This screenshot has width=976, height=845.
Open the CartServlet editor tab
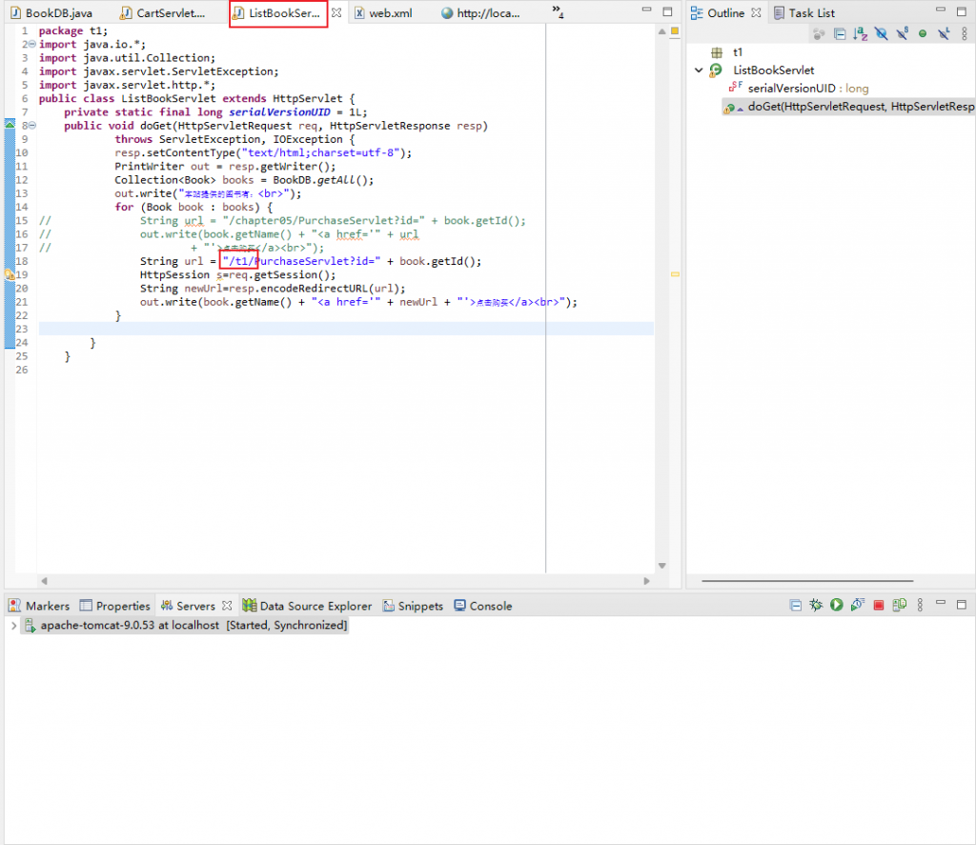coord(164,13)
